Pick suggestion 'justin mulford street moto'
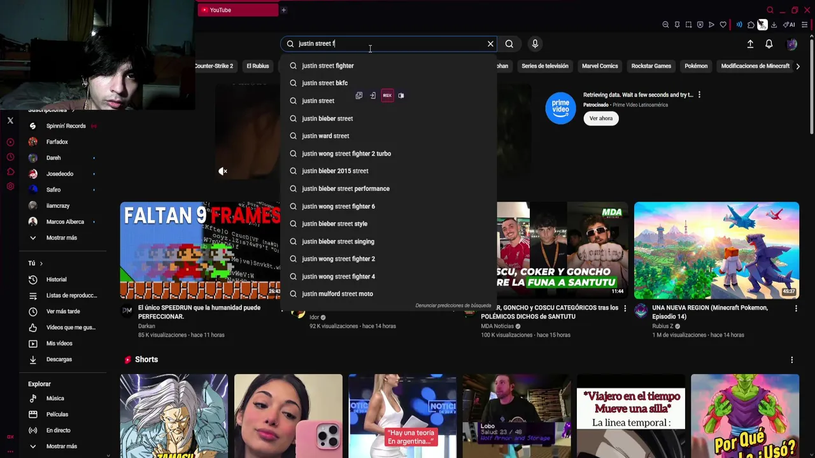Viewport: 815px width, 458px height. point(388,294)
